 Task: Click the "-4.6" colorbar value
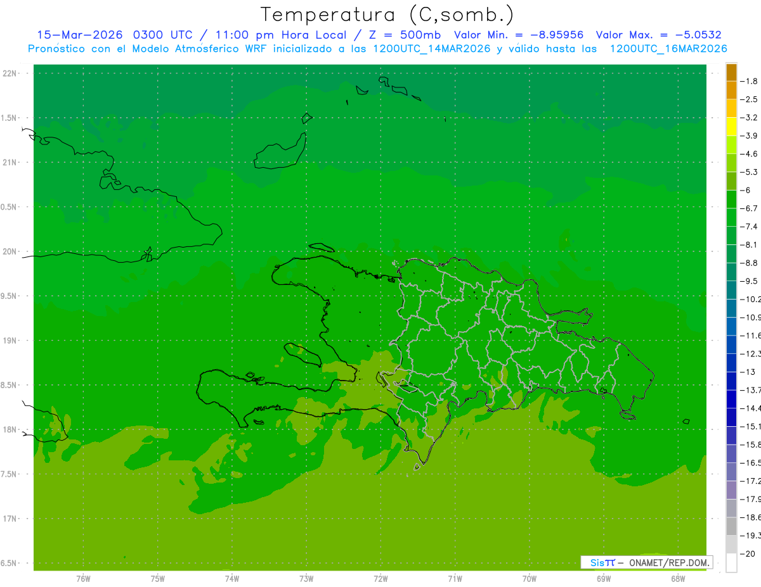[x=749, y=154]
